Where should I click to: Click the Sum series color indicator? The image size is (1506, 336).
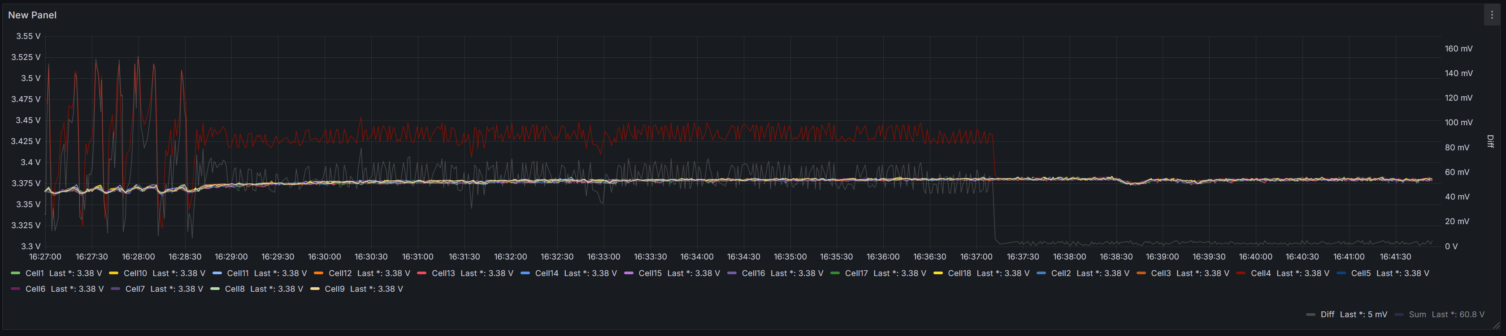pos(1399,315)
